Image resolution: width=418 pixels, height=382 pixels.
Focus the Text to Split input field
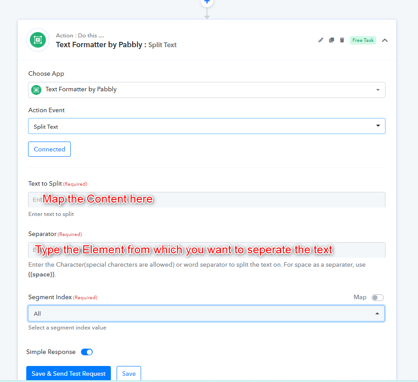207,199
